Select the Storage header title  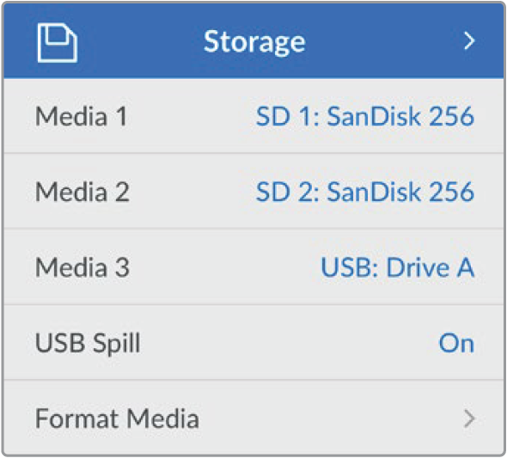(x=254, y=42)
